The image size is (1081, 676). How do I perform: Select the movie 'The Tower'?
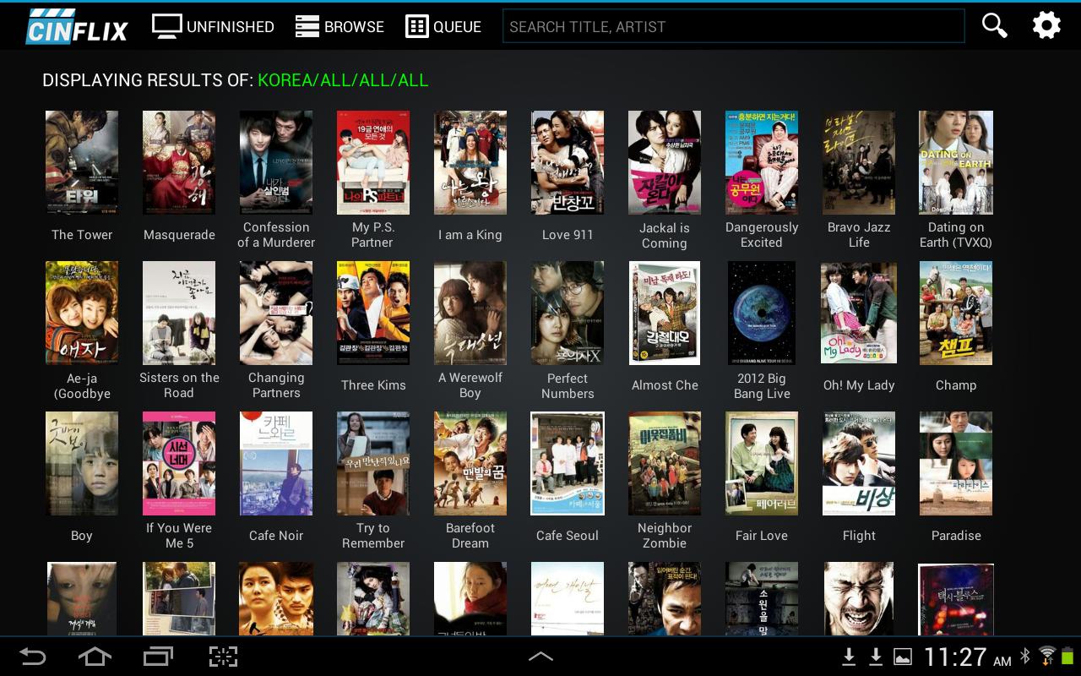tap(82, 162)
